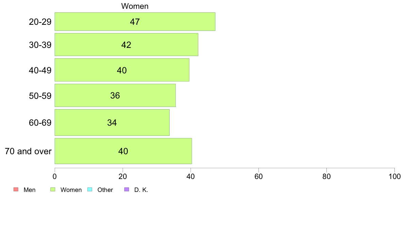Click the Women chart title
This screenshot has height=250, width=404.
pos(135,6)
